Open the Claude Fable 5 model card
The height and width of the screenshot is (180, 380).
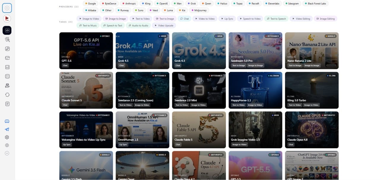[199, 130]
